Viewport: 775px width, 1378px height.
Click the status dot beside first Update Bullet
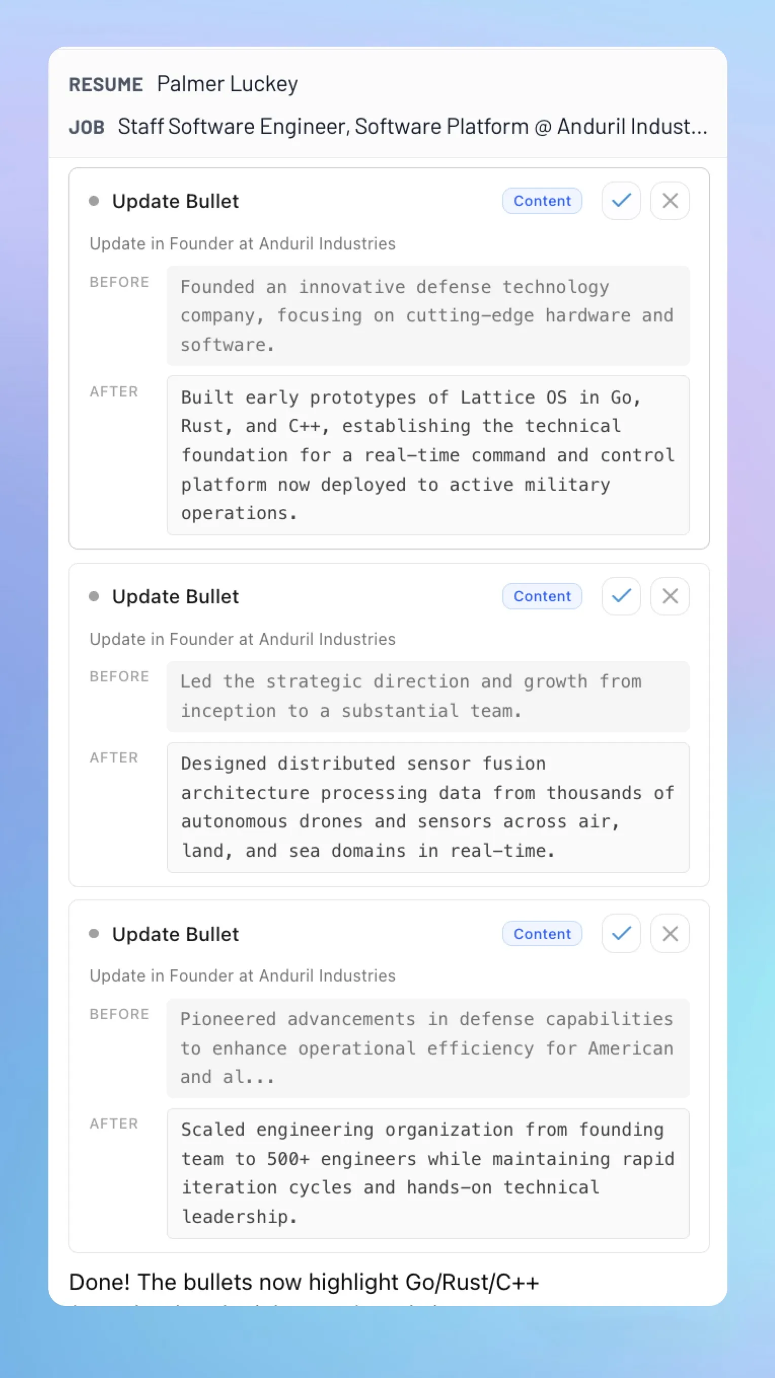coord(94,201)
